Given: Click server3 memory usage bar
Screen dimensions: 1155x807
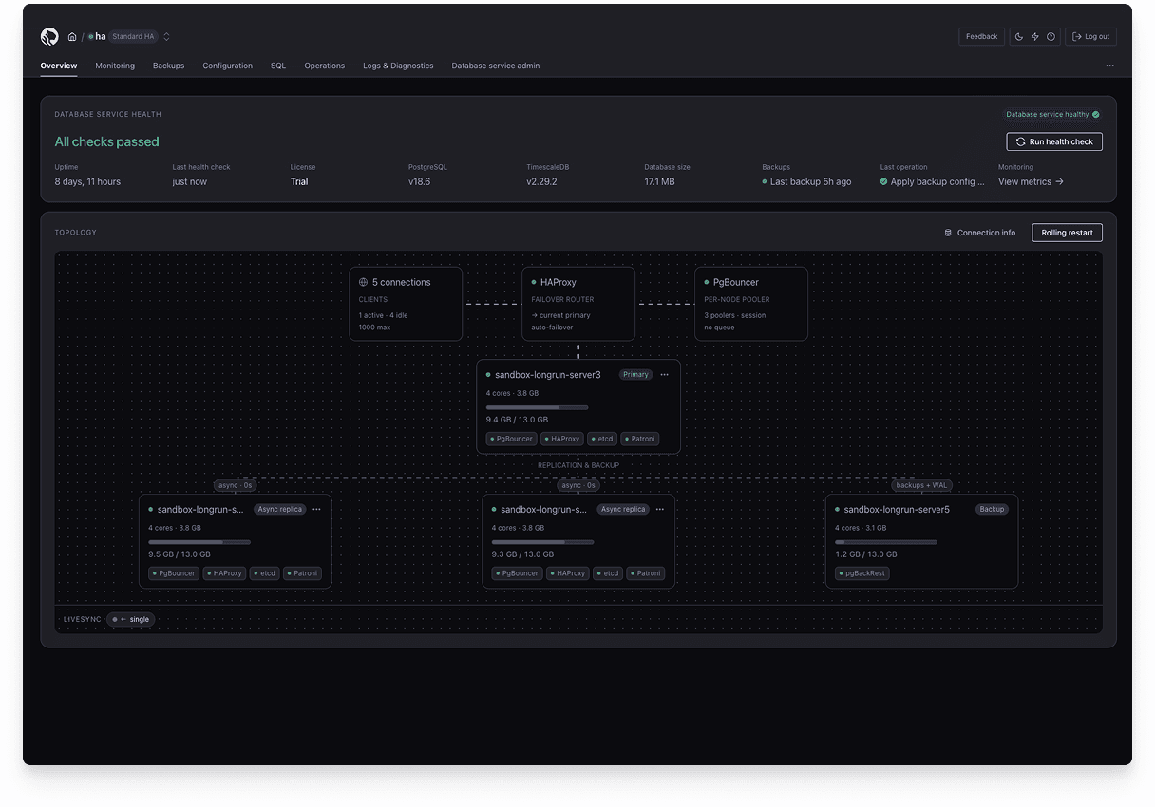Looking at the screenshot, I should click(537, 407).
